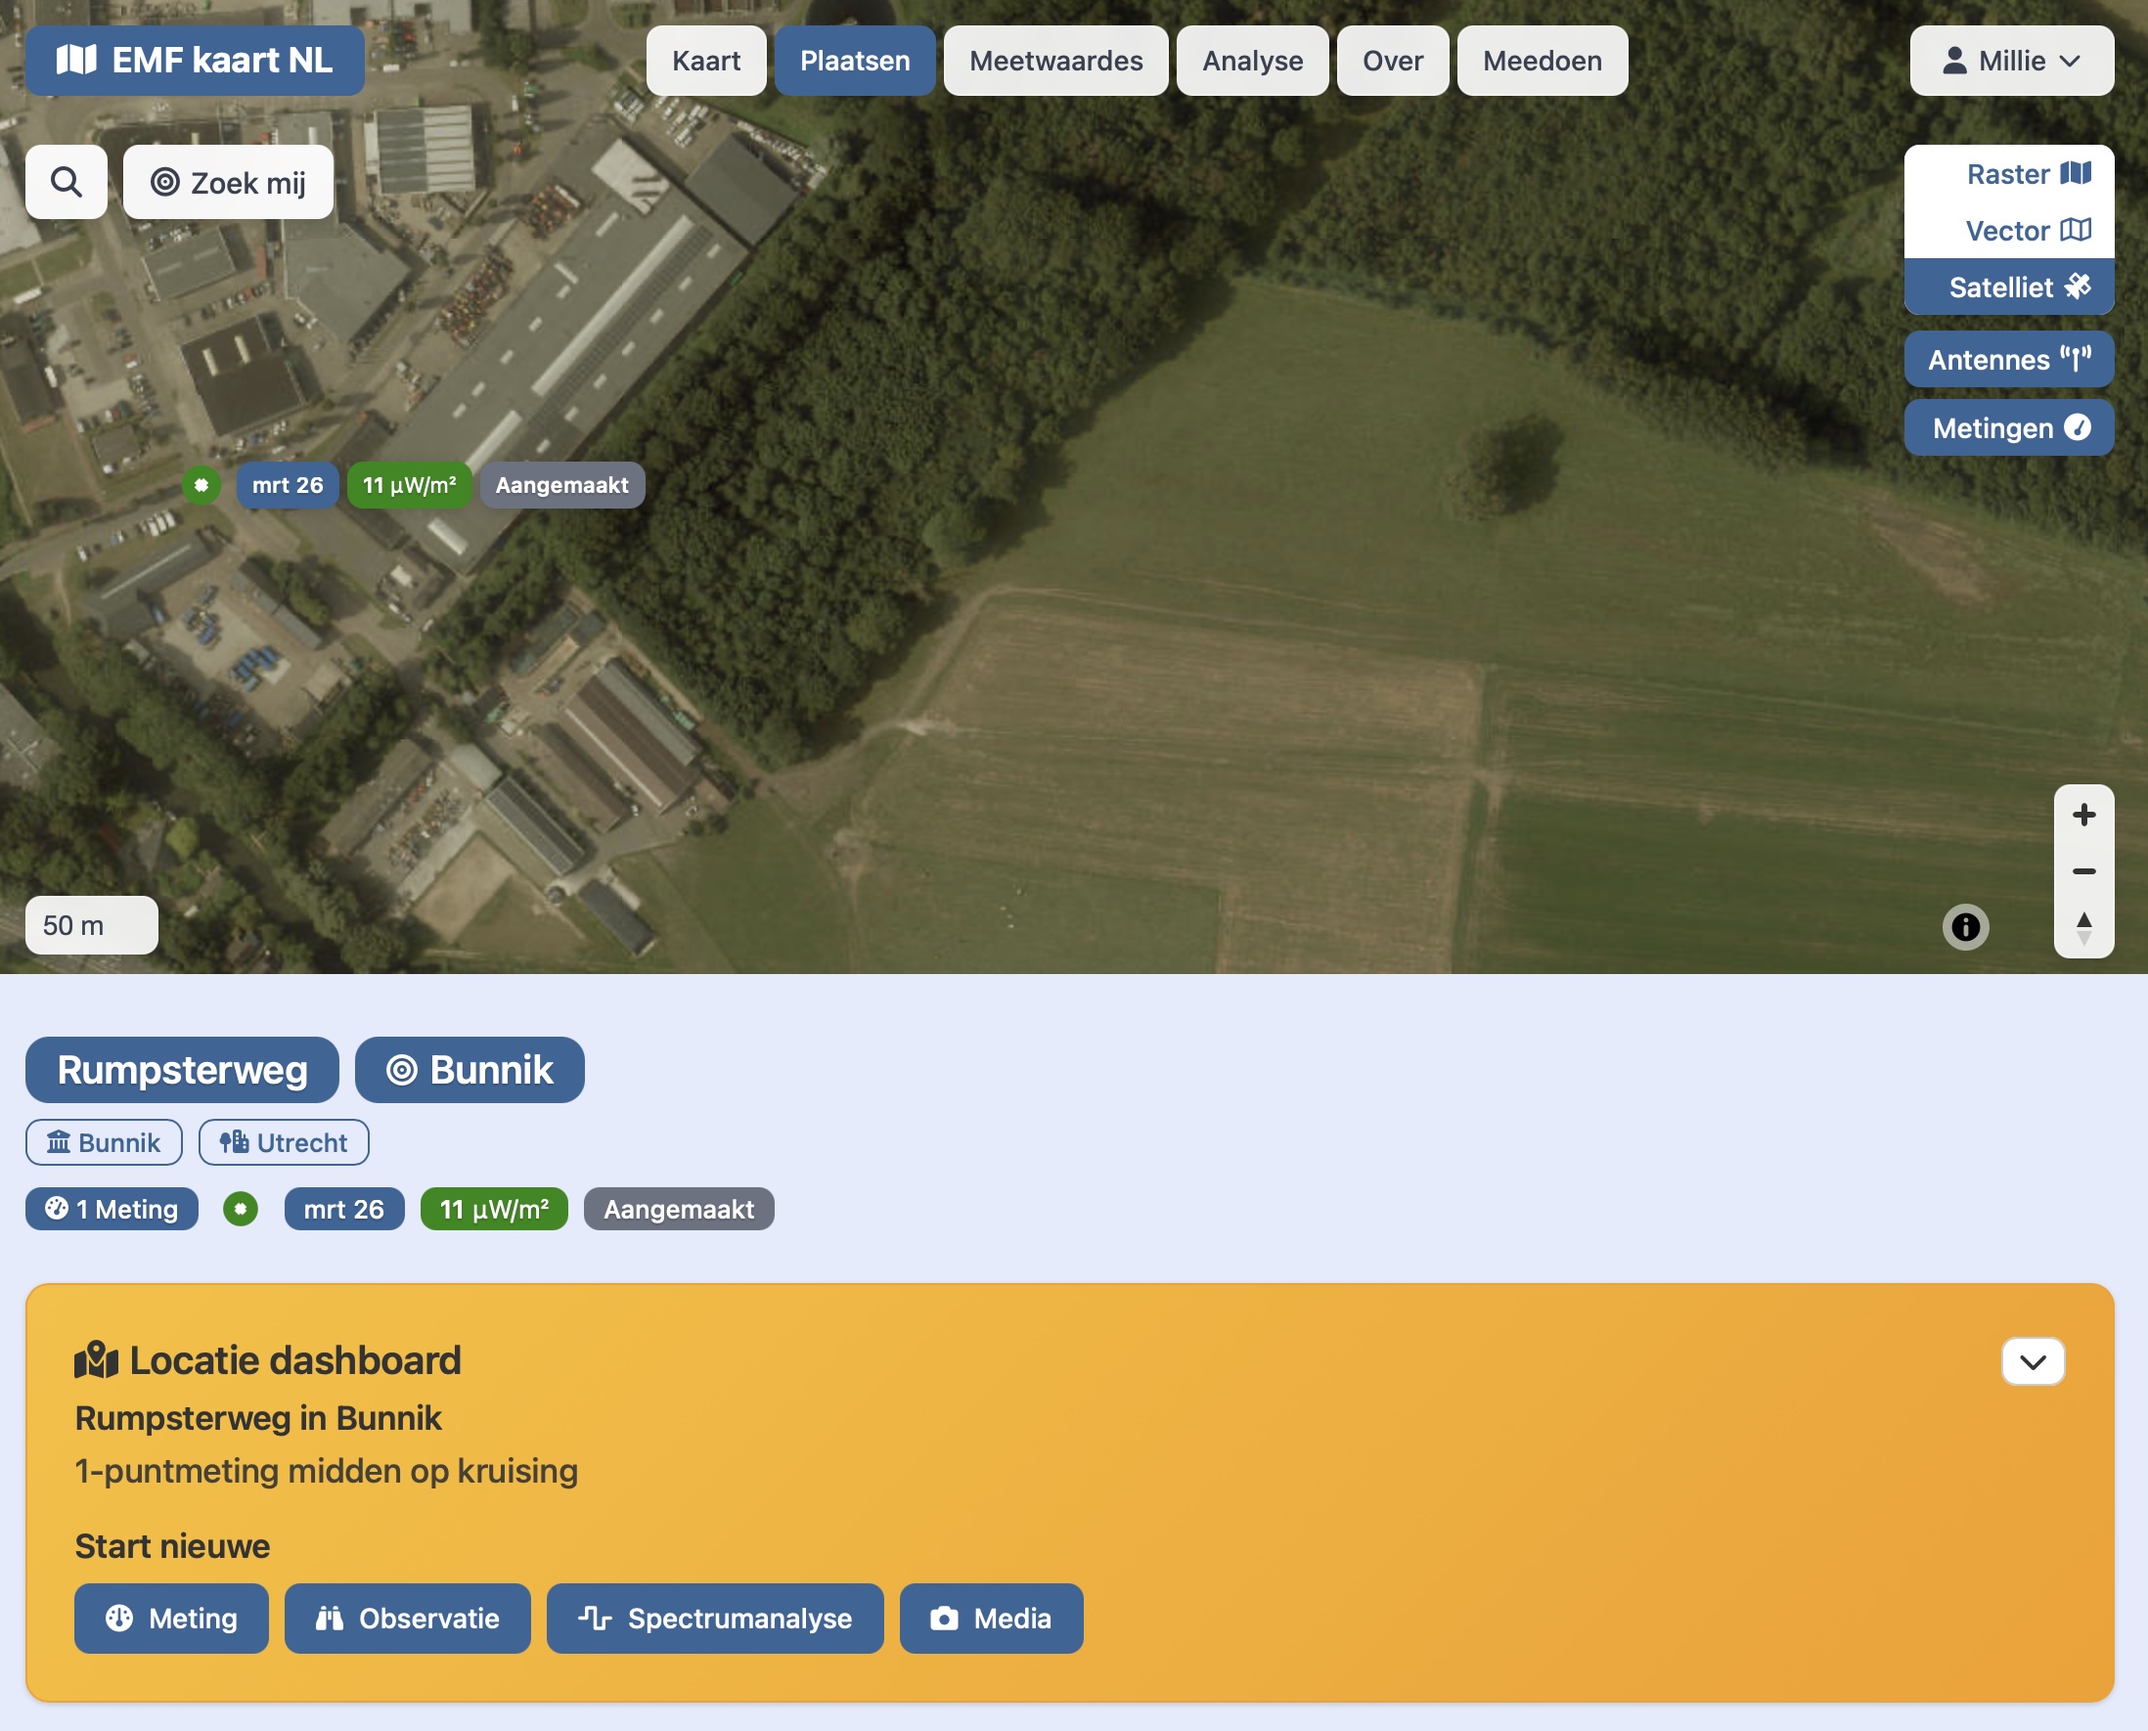Click the 11 µW/m² green value badge
This screenshot has width=2148, height=1731.
tap(494, 1210)
